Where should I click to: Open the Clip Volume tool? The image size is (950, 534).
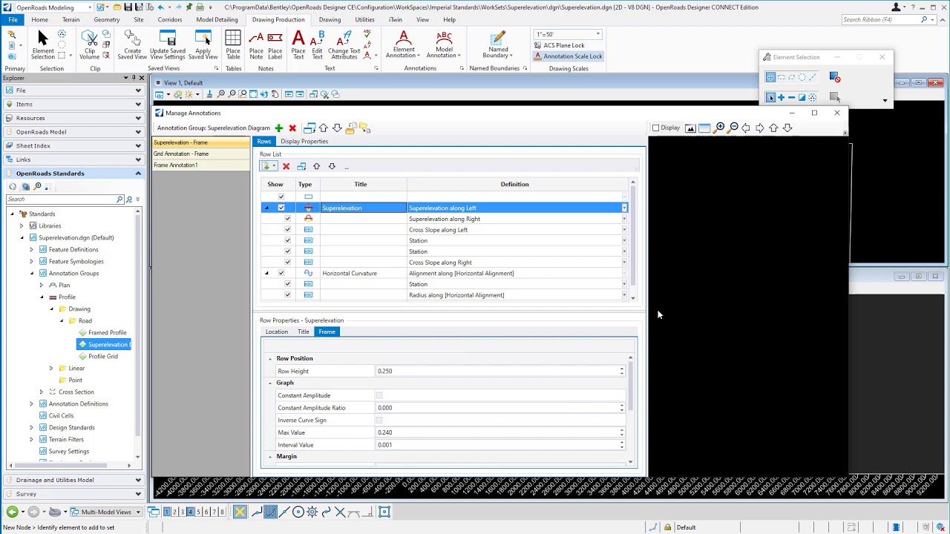coord(89,45)
